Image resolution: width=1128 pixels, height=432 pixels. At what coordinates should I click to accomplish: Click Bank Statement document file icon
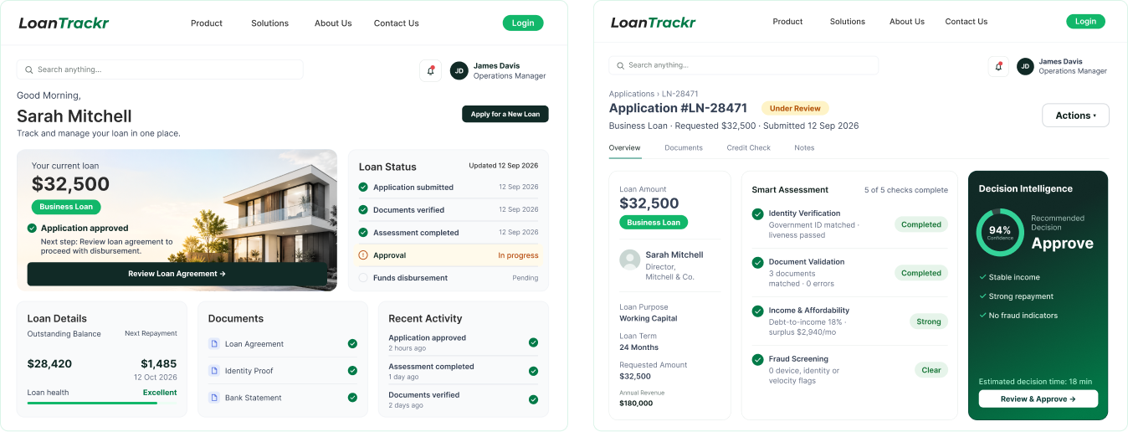(x=213, y=398)
